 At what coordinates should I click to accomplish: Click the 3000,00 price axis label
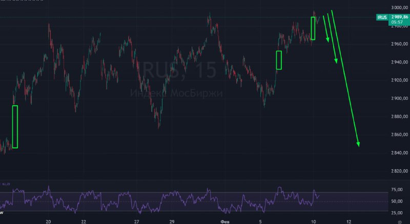[x=400, y=8]
